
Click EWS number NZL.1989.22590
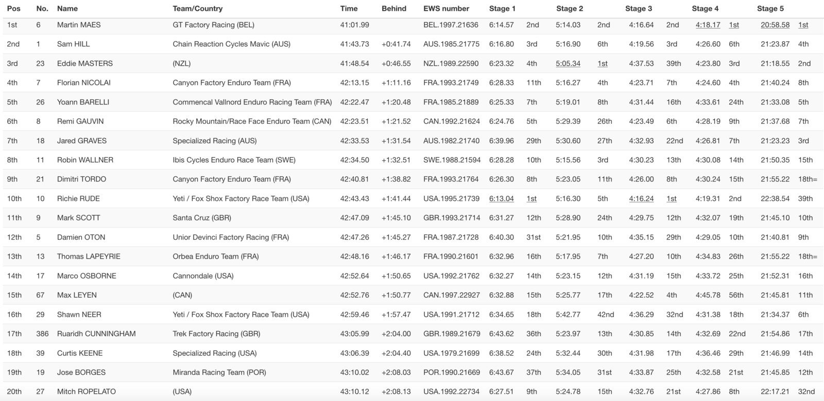pyautogui.click(x=451, y=63)
